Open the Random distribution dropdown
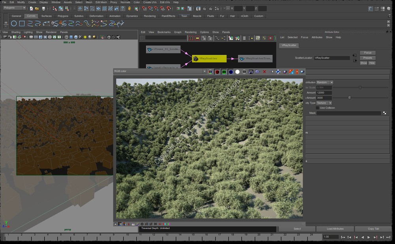 (325, 83)
